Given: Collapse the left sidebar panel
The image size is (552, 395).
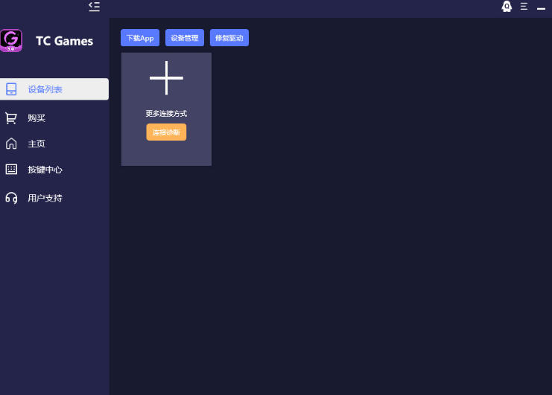Looking at the screenshot, I should [x=94, y=7].
